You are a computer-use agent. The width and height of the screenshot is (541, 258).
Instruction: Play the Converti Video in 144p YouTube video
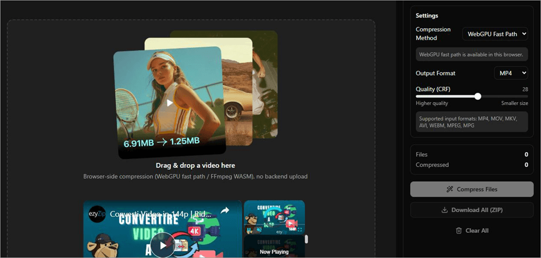[x=162, y=245]
